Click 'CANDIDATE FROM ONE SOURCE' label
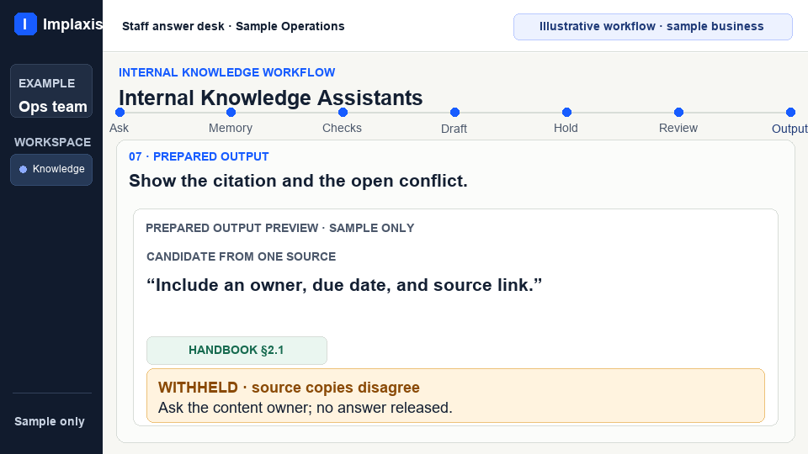Viewport: 808px width, 454px height. pyautogui.click(x=242, y=256)
